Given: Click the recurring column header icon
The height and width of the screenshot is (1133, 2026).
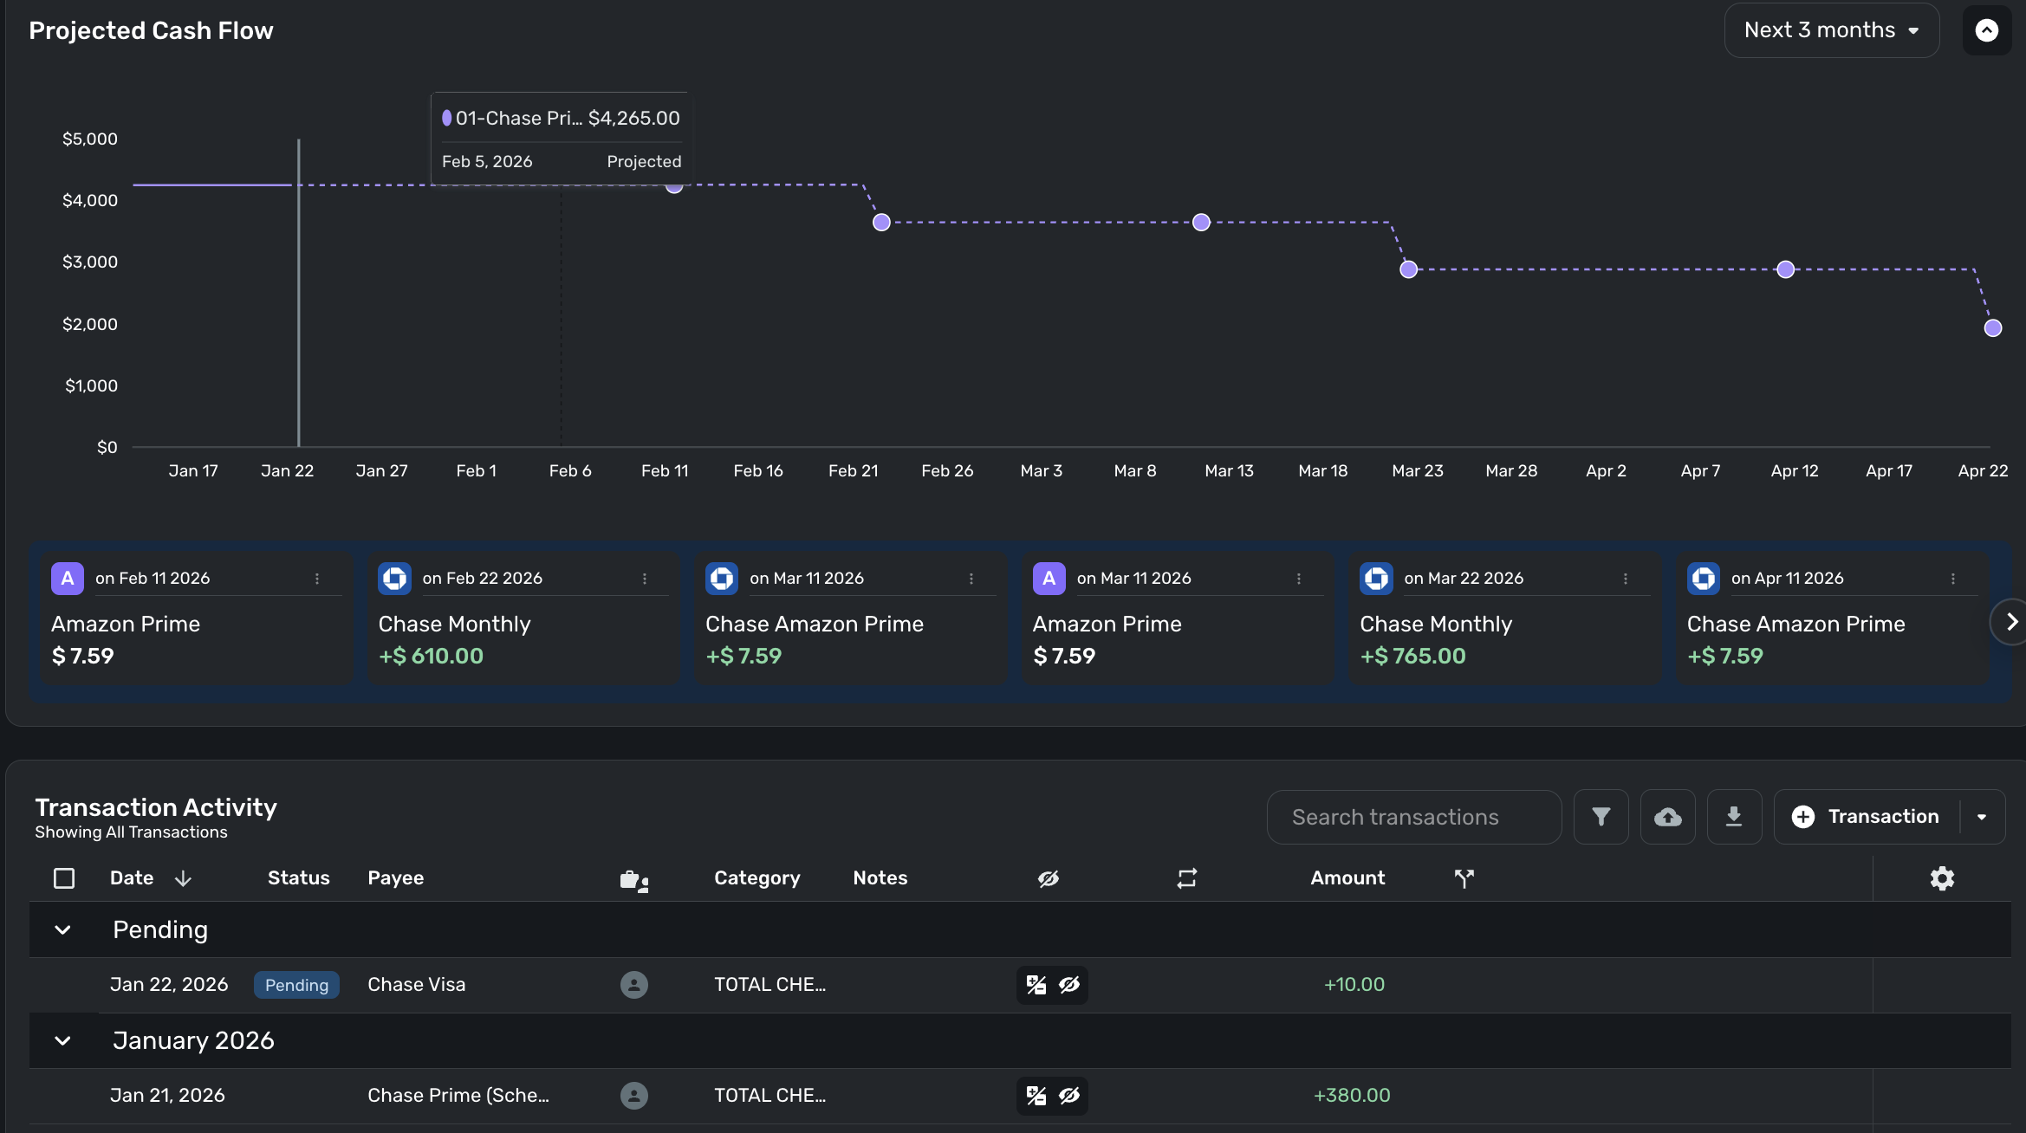Looking at the screenshot, I should click(x=1186, y=878).
